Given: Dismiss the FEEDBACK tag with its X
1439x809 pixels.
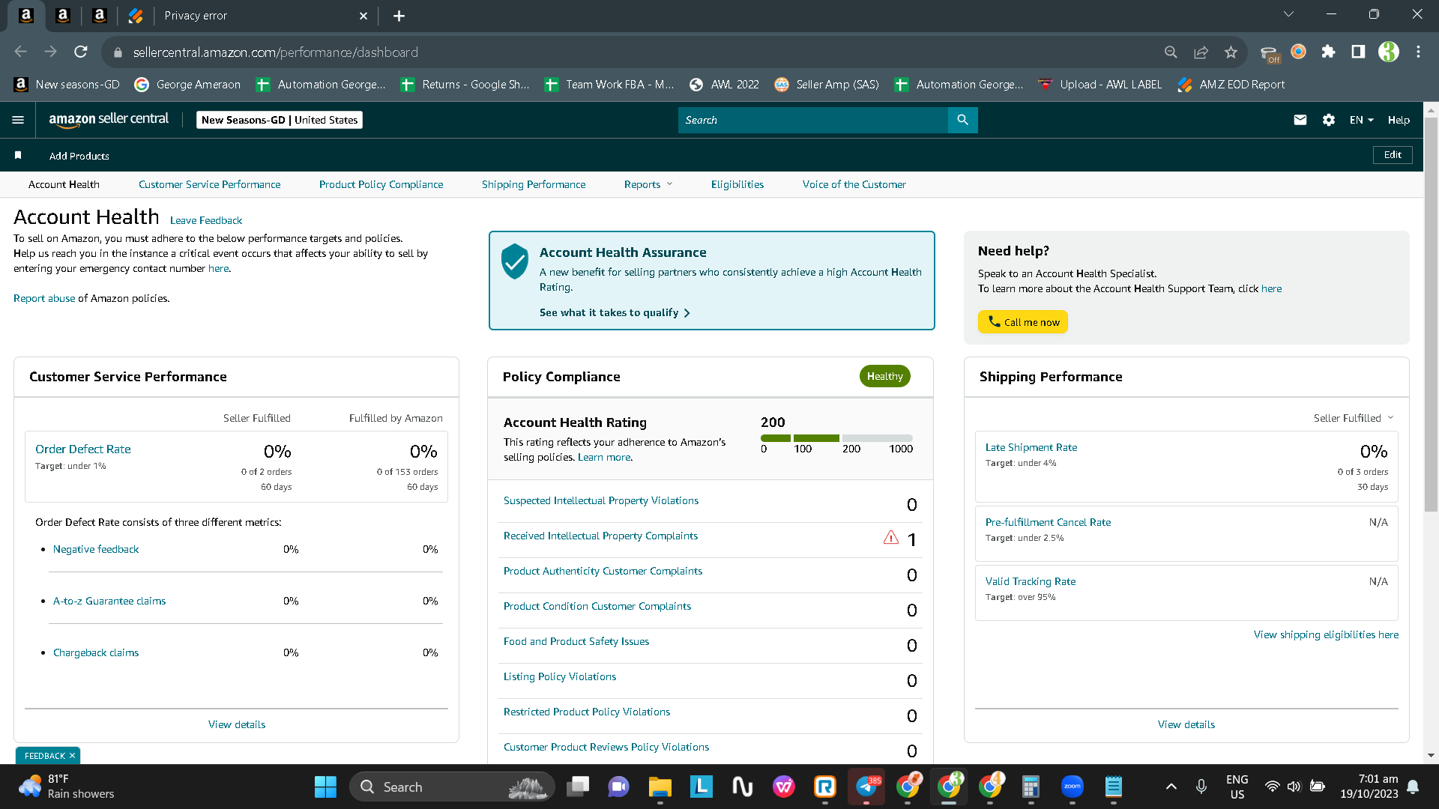Looking at the screenshot, I should tap(72, 756).
